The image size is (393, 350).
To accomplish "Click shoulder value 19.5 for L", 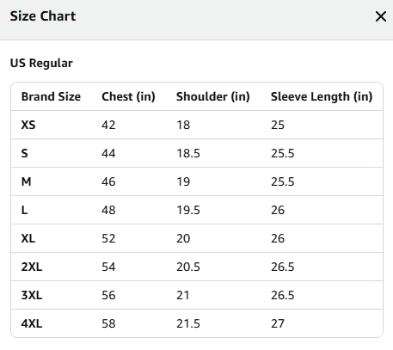I will coord(188,210).
